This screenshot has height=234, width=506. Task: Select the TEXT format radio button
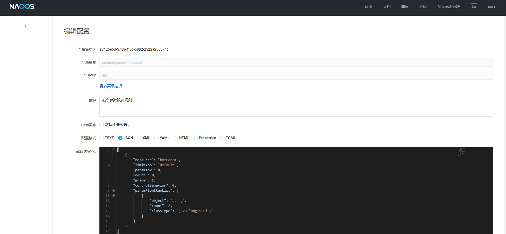(102, 138)
